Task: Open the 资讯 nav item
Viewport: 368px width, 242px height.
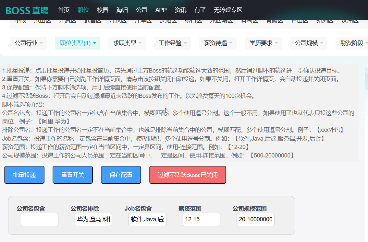Action: 180,10
